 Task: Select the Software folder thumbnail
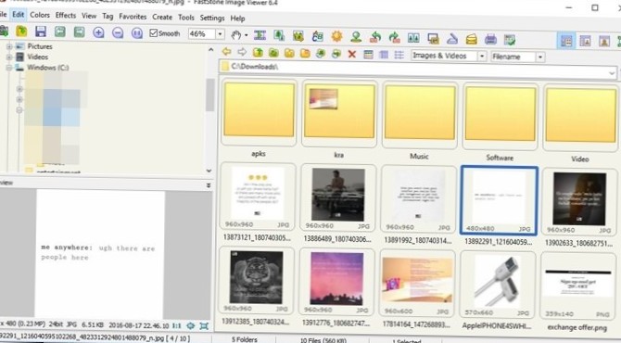point(500,117)
